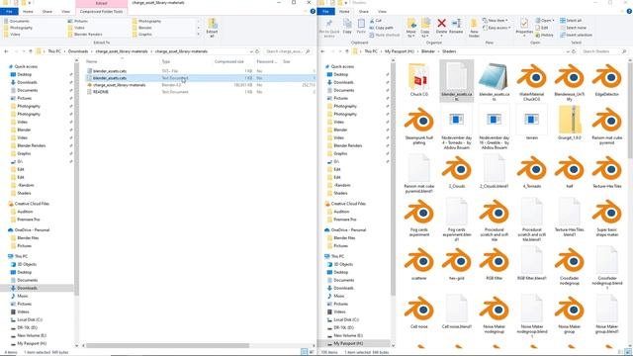
Task: Click Extract all in Compressed Folder Tools
Action: (212, 28)
